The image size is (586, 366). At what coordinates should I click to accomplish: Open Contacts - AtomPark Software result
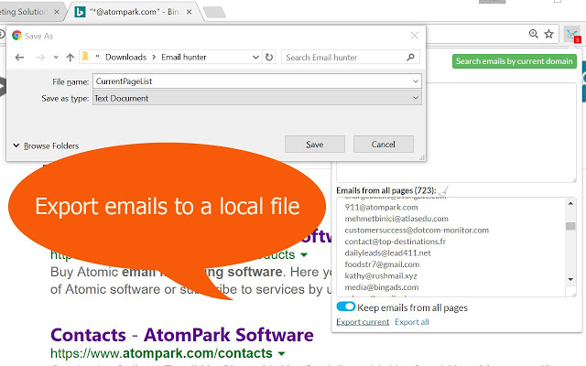182,335
